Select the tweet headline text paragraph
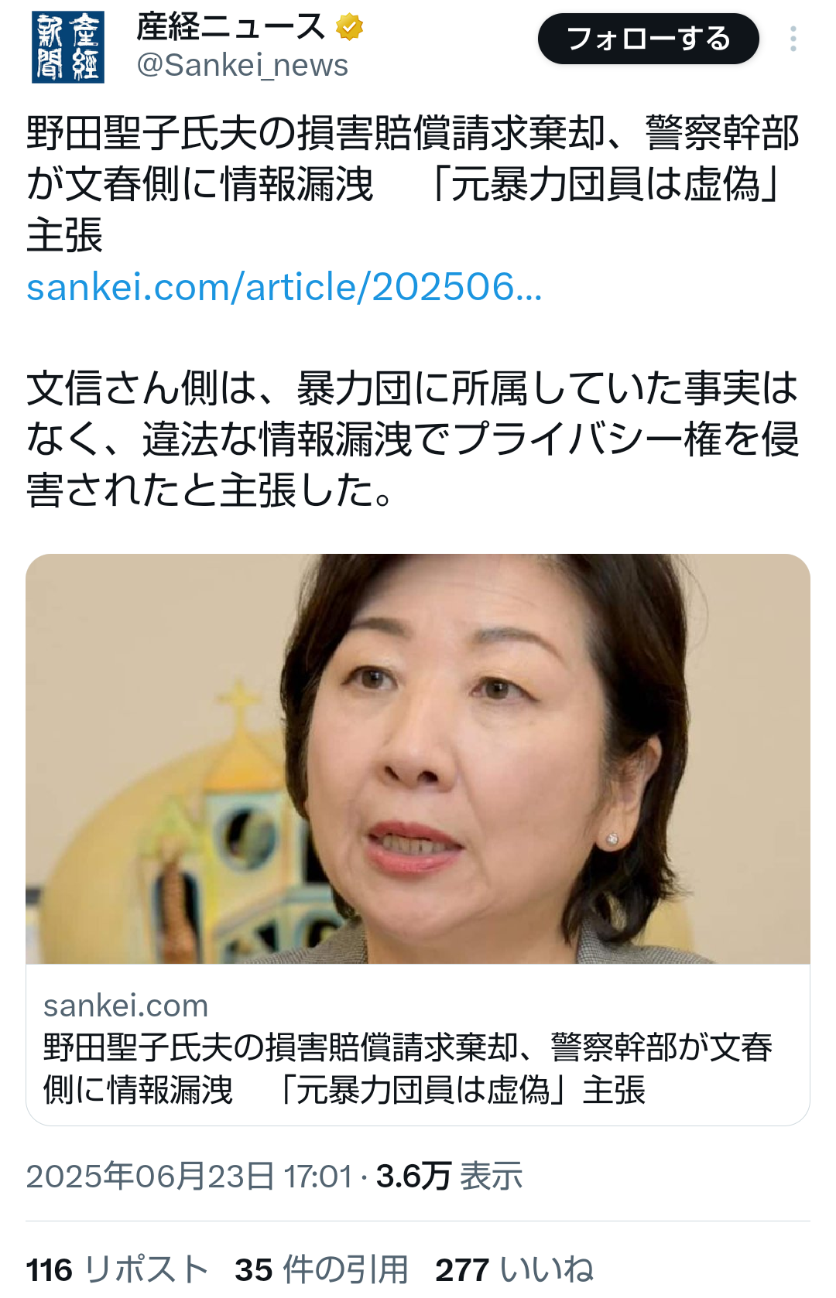 point(413,184)
